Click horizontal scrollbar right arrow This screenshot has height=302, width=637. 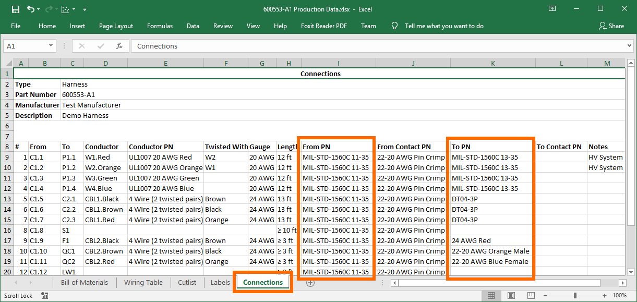622,283
